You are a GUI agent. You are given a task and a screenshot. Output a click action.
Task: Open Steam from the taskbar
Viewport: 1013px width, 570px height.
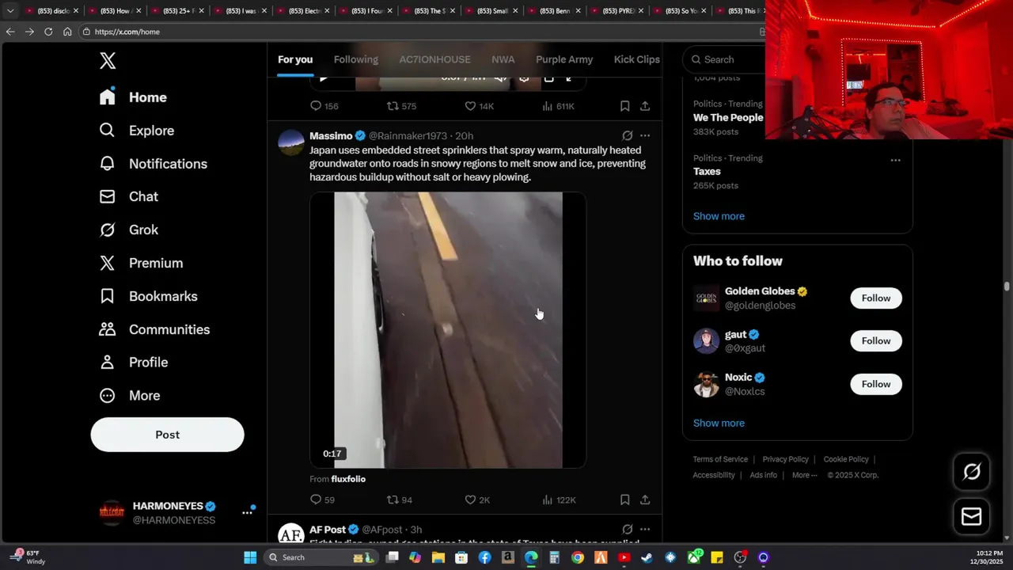tap(647, 557)
